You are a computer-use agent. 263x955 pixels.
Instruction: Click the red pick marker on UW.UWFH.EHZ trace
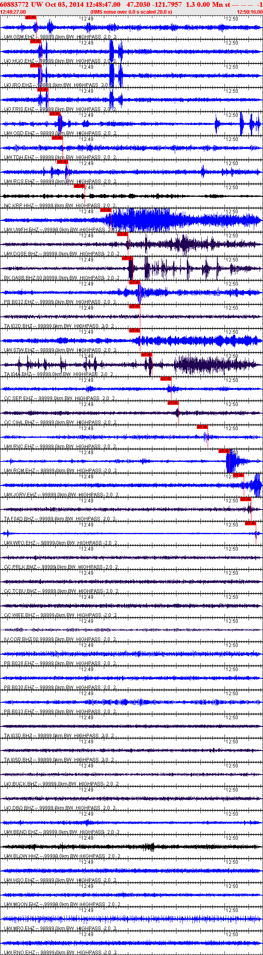(105, 210)
